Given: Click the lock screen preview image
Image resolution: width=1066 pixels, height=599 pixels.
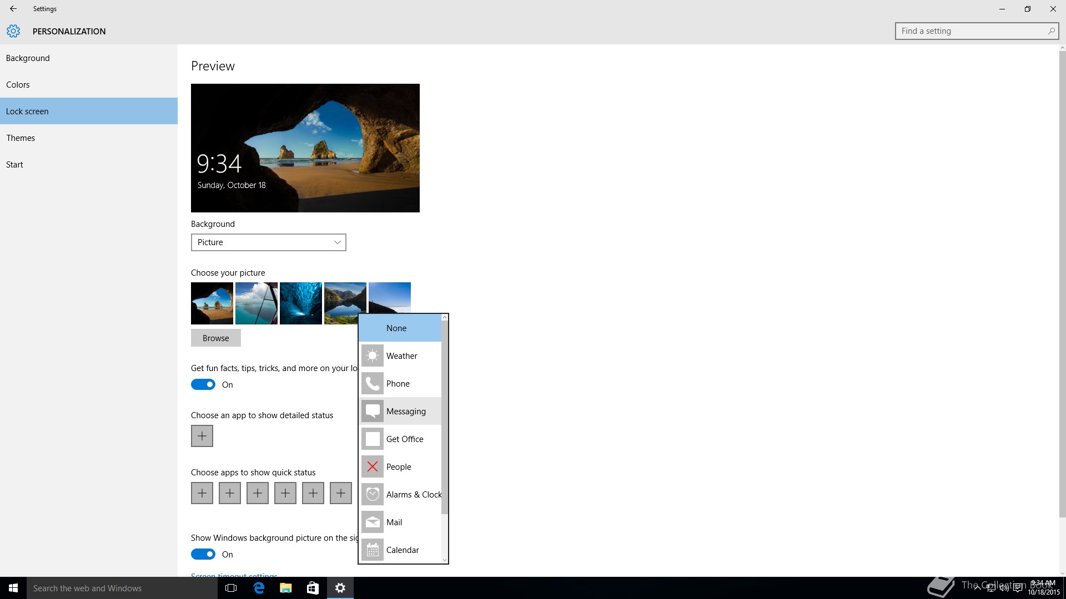Looking at the screenshot, I should (305, 148).
